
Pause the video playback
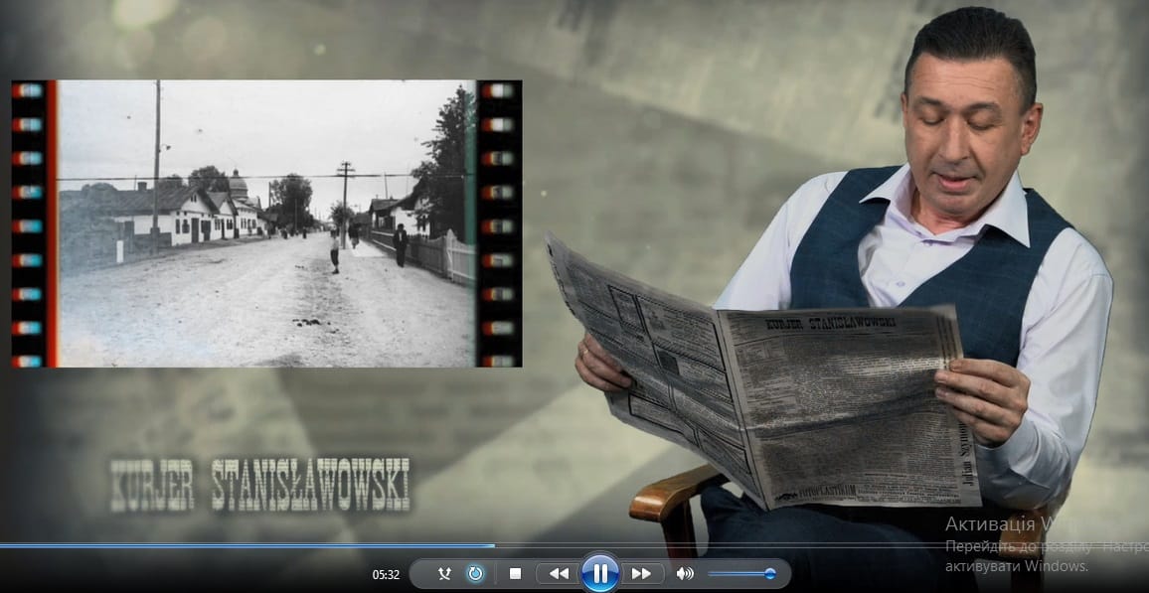coord(600,573)
